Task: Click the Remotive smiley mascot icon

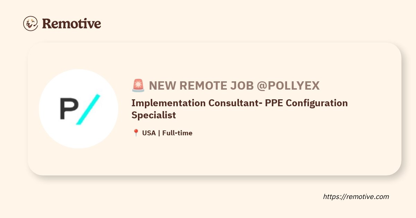Action: tap(31, 24)
